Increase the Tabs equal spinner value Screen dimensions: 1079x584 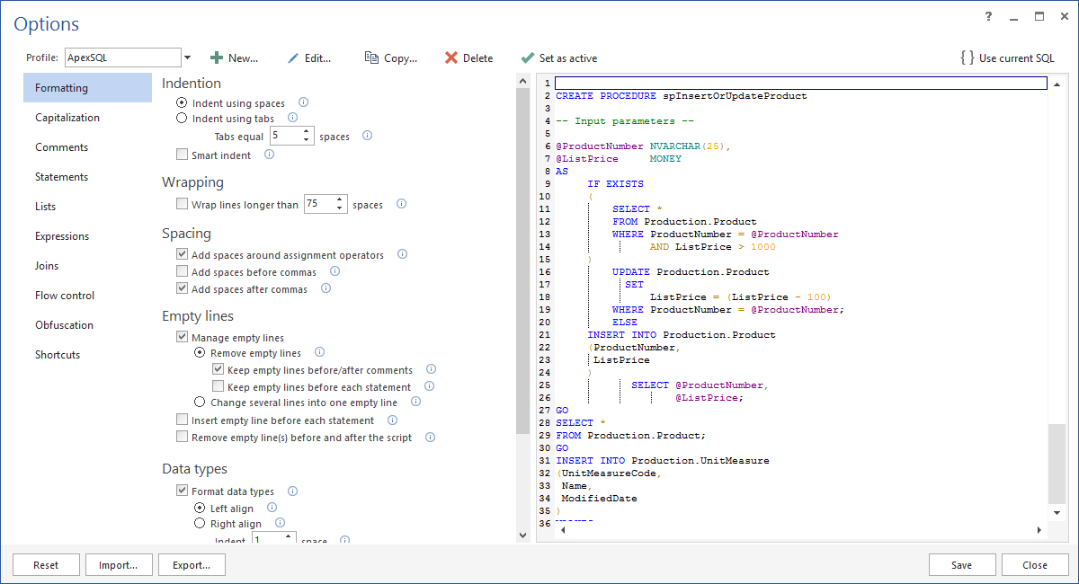pos(307,131)
